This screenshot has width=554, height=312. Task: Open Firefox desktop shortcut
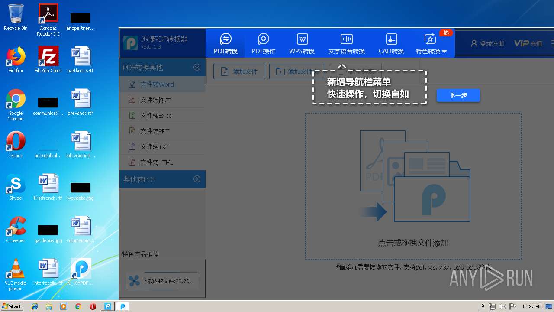pos(16,60)
